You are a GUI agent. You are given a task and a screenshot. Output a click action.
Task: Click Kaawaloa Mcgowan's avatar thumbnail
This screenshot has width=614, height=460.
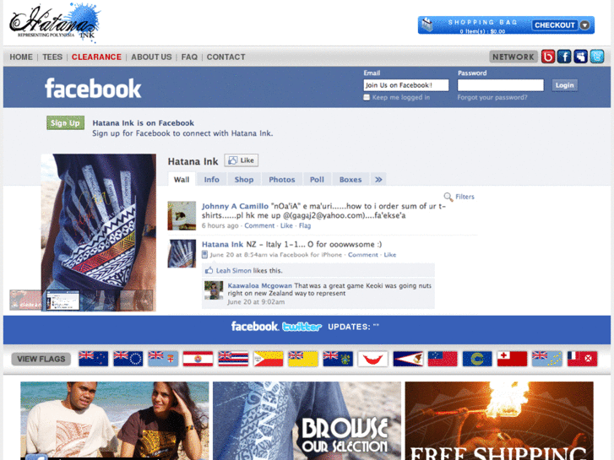point(214,290)
